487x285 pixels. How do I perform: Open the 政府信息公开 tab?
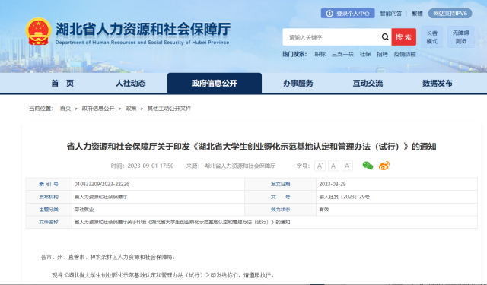point(215,83)
